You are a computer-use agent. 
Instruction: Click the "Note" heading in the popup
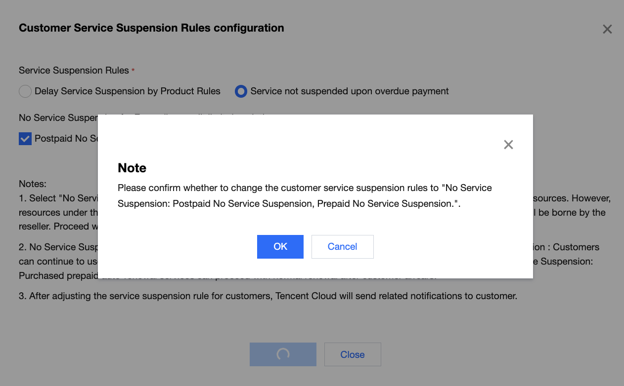[132, 168]
